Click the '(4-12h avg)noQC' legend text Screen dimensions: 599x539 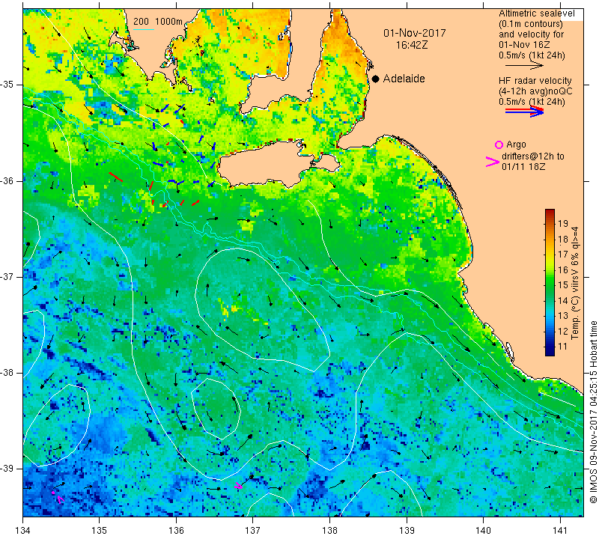click(535, 91)
